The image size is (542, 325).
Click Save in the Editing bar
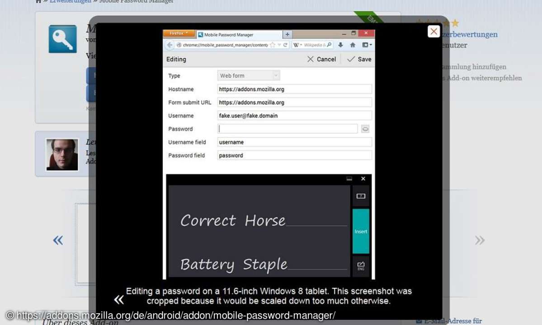[359, 59]
